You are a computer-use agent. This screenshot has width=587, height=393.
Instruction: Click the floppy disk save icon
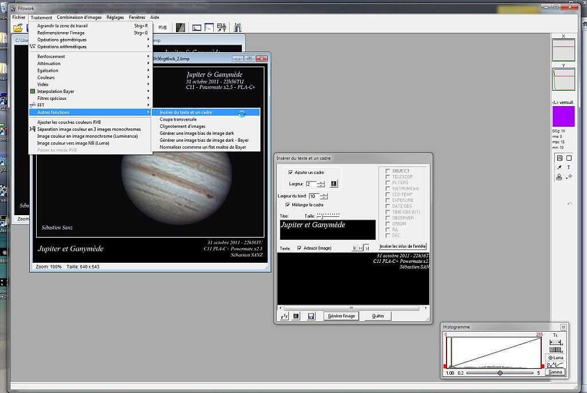tap(311, 316)
